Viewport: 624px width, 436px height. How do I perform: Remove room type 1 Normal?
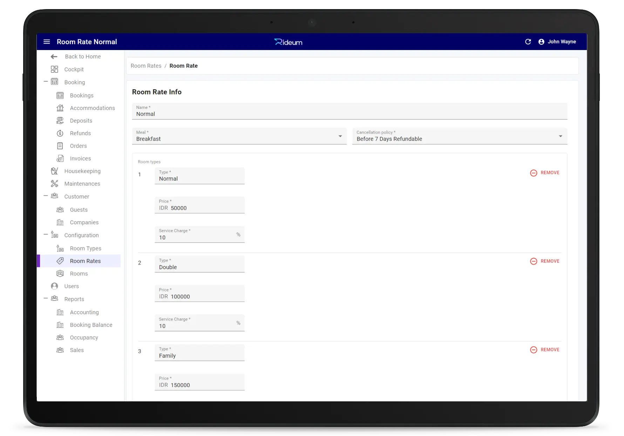pyautogui.click(x=545, y=173)
